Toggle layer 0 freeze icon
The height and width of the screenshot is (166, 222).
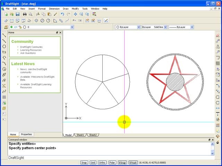pos(16,27)
